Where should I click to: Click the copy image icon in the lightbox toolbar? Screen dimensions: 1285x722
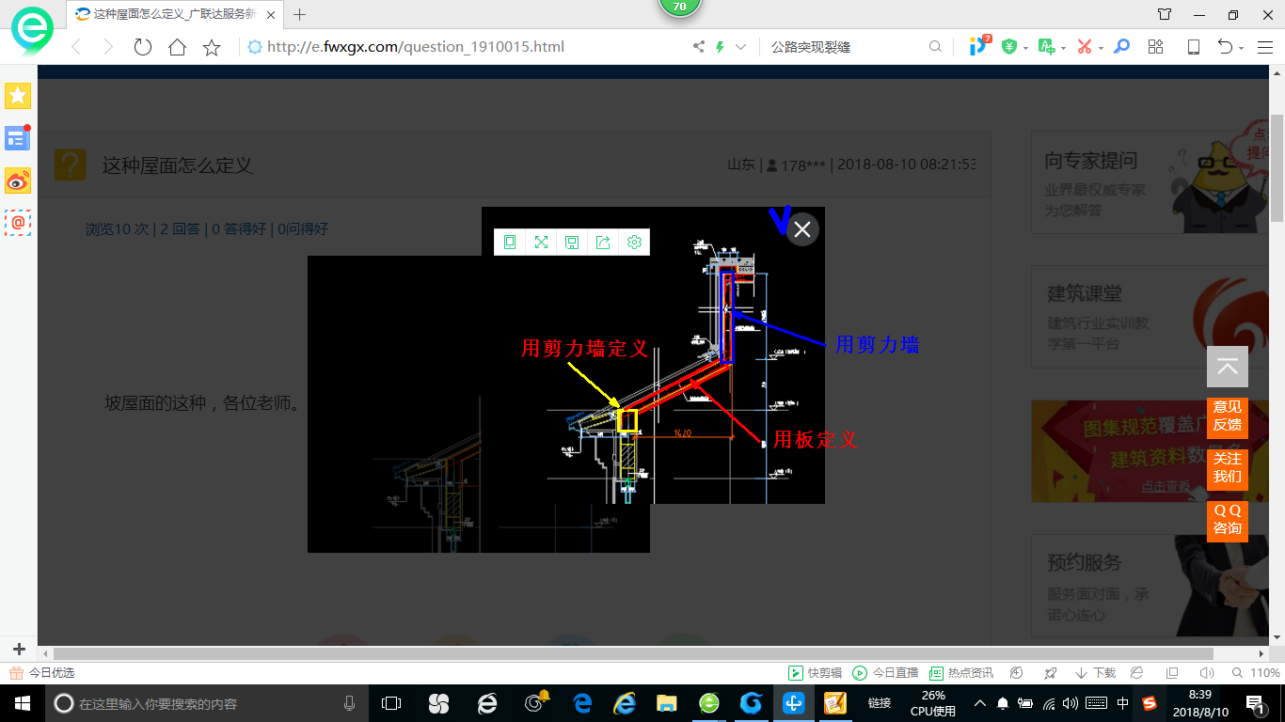[510, 243]
